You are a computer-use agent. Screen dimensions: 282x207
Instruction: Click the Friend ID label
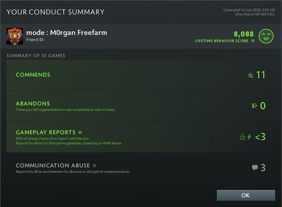[x=35, y=40]
